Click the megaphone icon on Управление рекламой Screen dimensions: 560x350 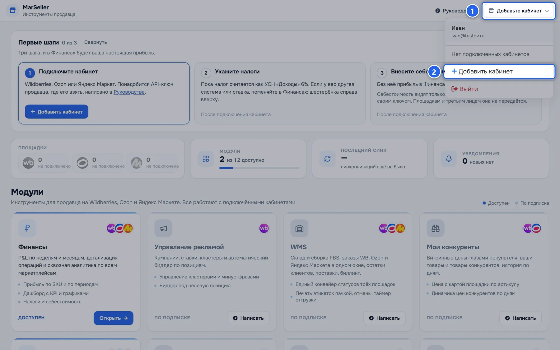(163, 228)
